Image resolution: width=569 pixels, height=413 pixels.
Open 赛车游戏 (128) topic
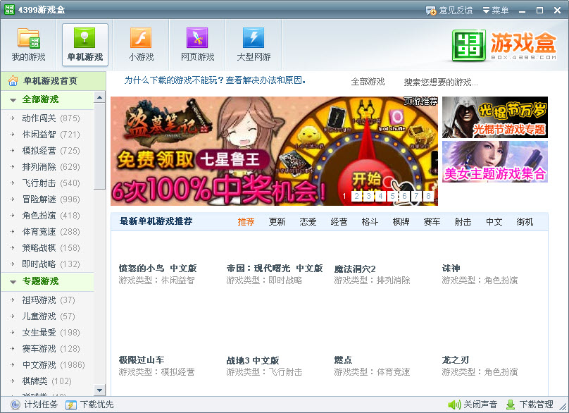51,349
